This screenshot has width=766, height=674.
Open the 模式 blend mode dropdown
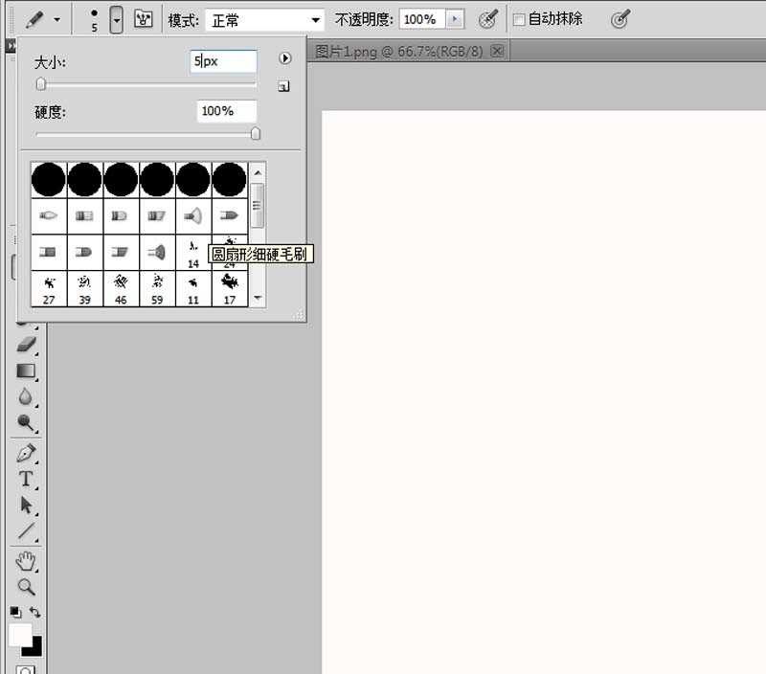(x=266, y=19)
